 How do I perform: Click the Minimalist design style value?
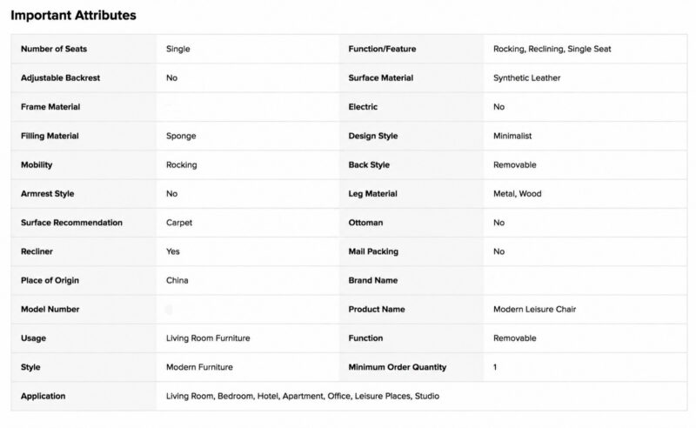(512, 136)
